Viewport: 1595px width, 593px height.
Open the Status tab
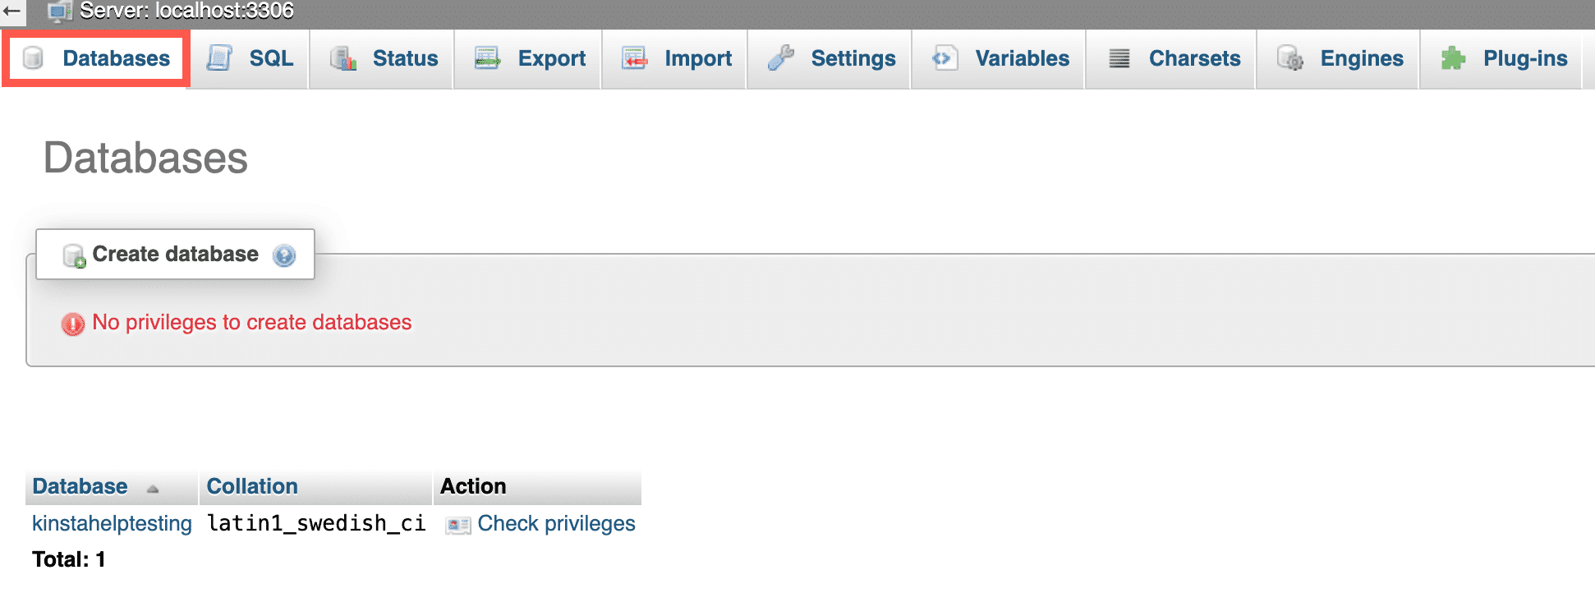click(405, 57)
